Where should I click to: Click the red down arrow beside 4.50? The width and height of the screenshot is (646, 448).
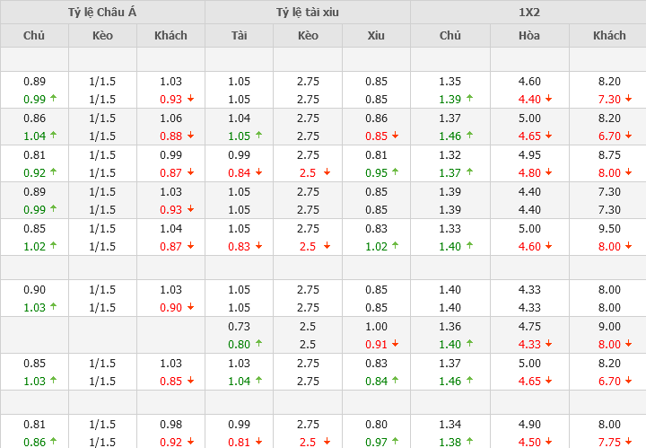coord(547,441)
